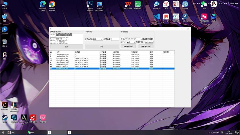Toggle the 是否清空机器码 checkbox
The width and height of the screenshot is (240, 135).
click(142, 39)
